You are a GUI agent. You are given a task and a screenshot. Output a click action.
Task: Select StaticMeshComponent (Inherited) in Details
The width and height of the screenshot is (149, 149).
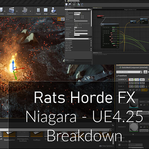133,67
